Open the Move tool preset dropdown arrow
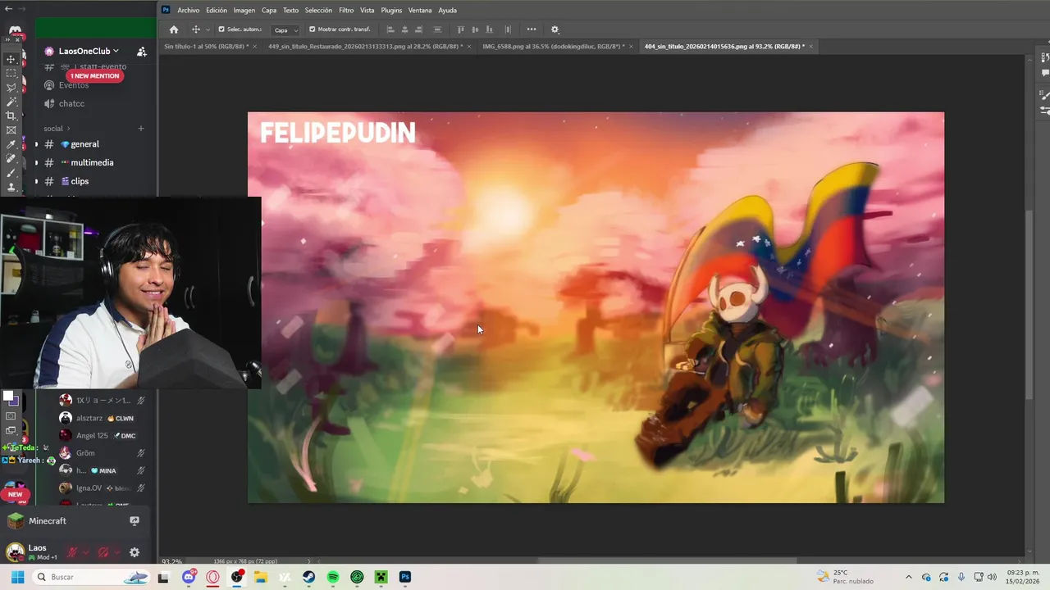The width and height of the screenshot is (1050, 590). (208, 29)
